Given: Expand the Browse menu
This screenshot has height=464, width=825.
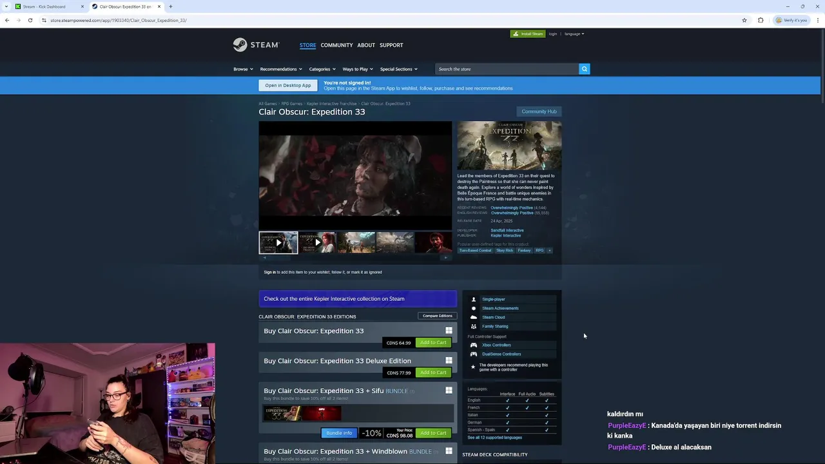Looking at the screenshot, I should 242,69.
